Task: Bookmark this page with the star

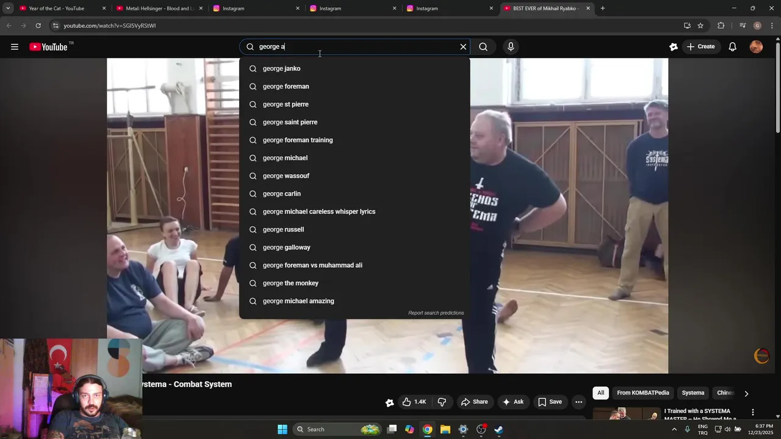Action: [700, 26]
